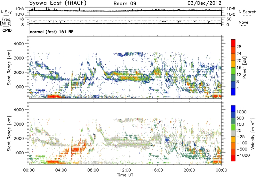Click the "-25" label on the Velocity colorbar

pos(240,137)
